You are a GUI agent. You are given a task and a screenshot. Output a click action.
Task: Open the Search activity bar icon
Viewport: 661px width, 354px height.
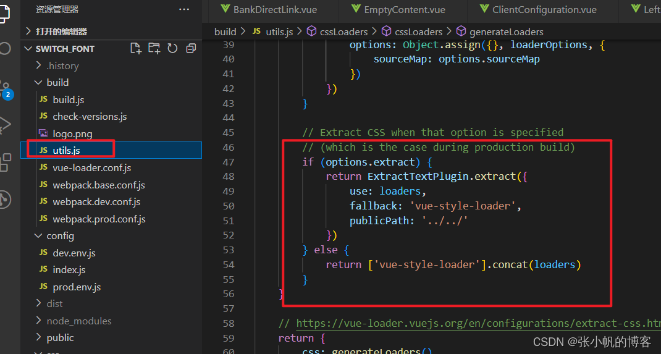(x=4, y=48)
